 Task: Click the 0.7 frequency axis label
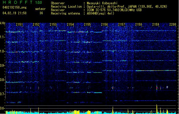3,94
